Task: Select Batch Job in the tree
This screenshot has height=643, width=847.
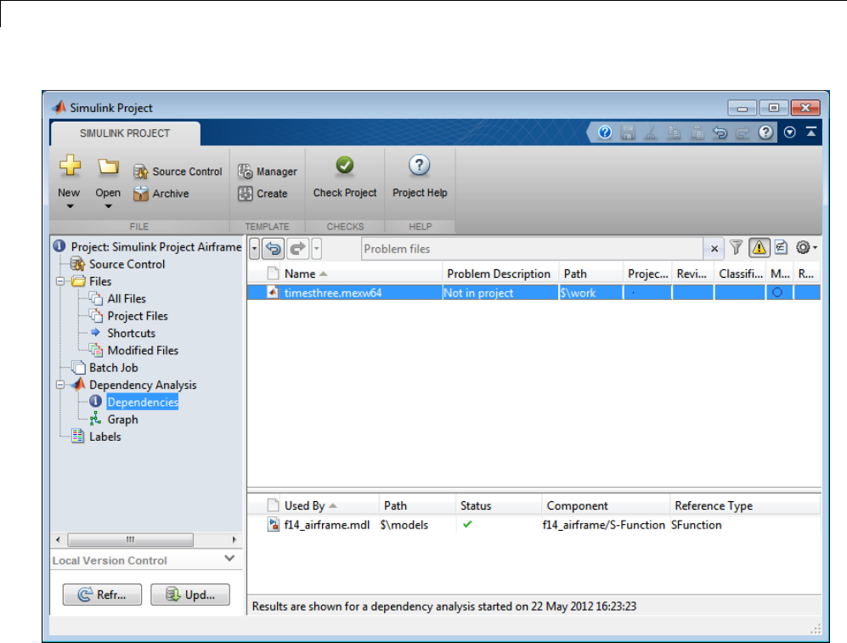Action: 114,368
